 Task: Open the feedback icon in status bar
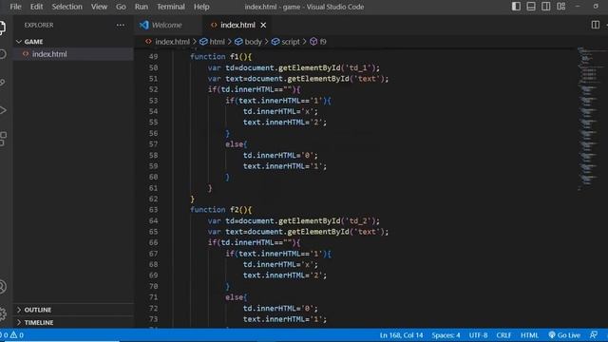click(593, 335)
